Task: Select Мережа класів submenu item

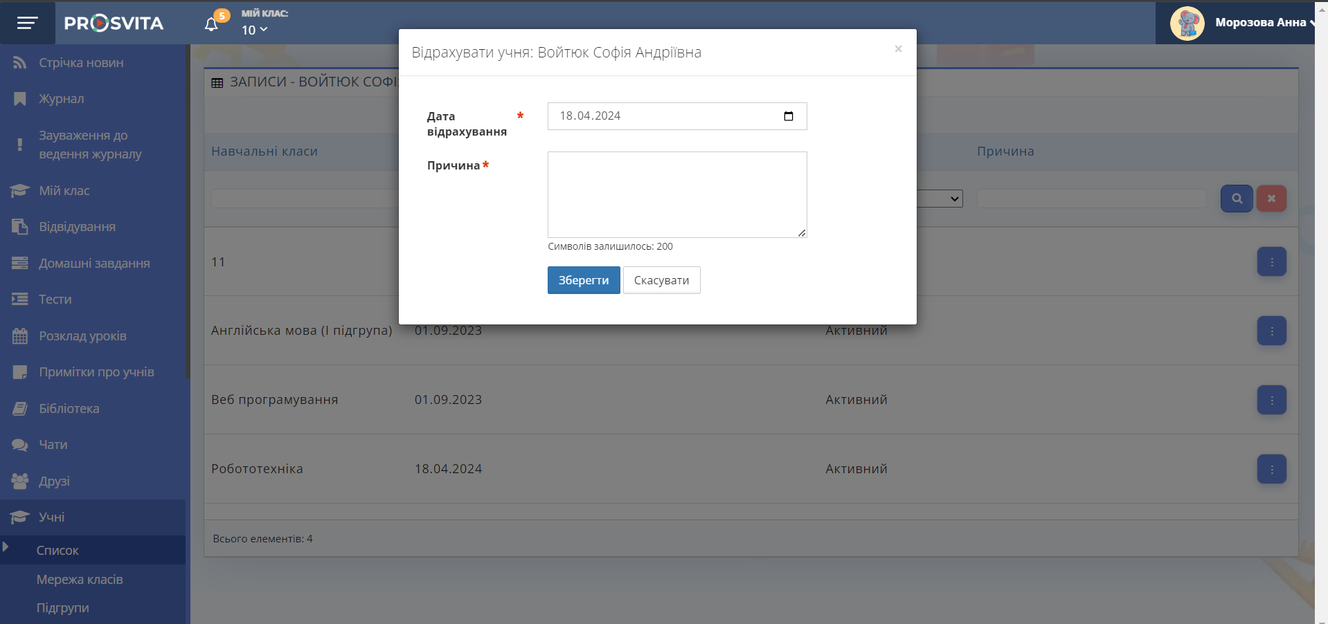Action: point(80,580)
